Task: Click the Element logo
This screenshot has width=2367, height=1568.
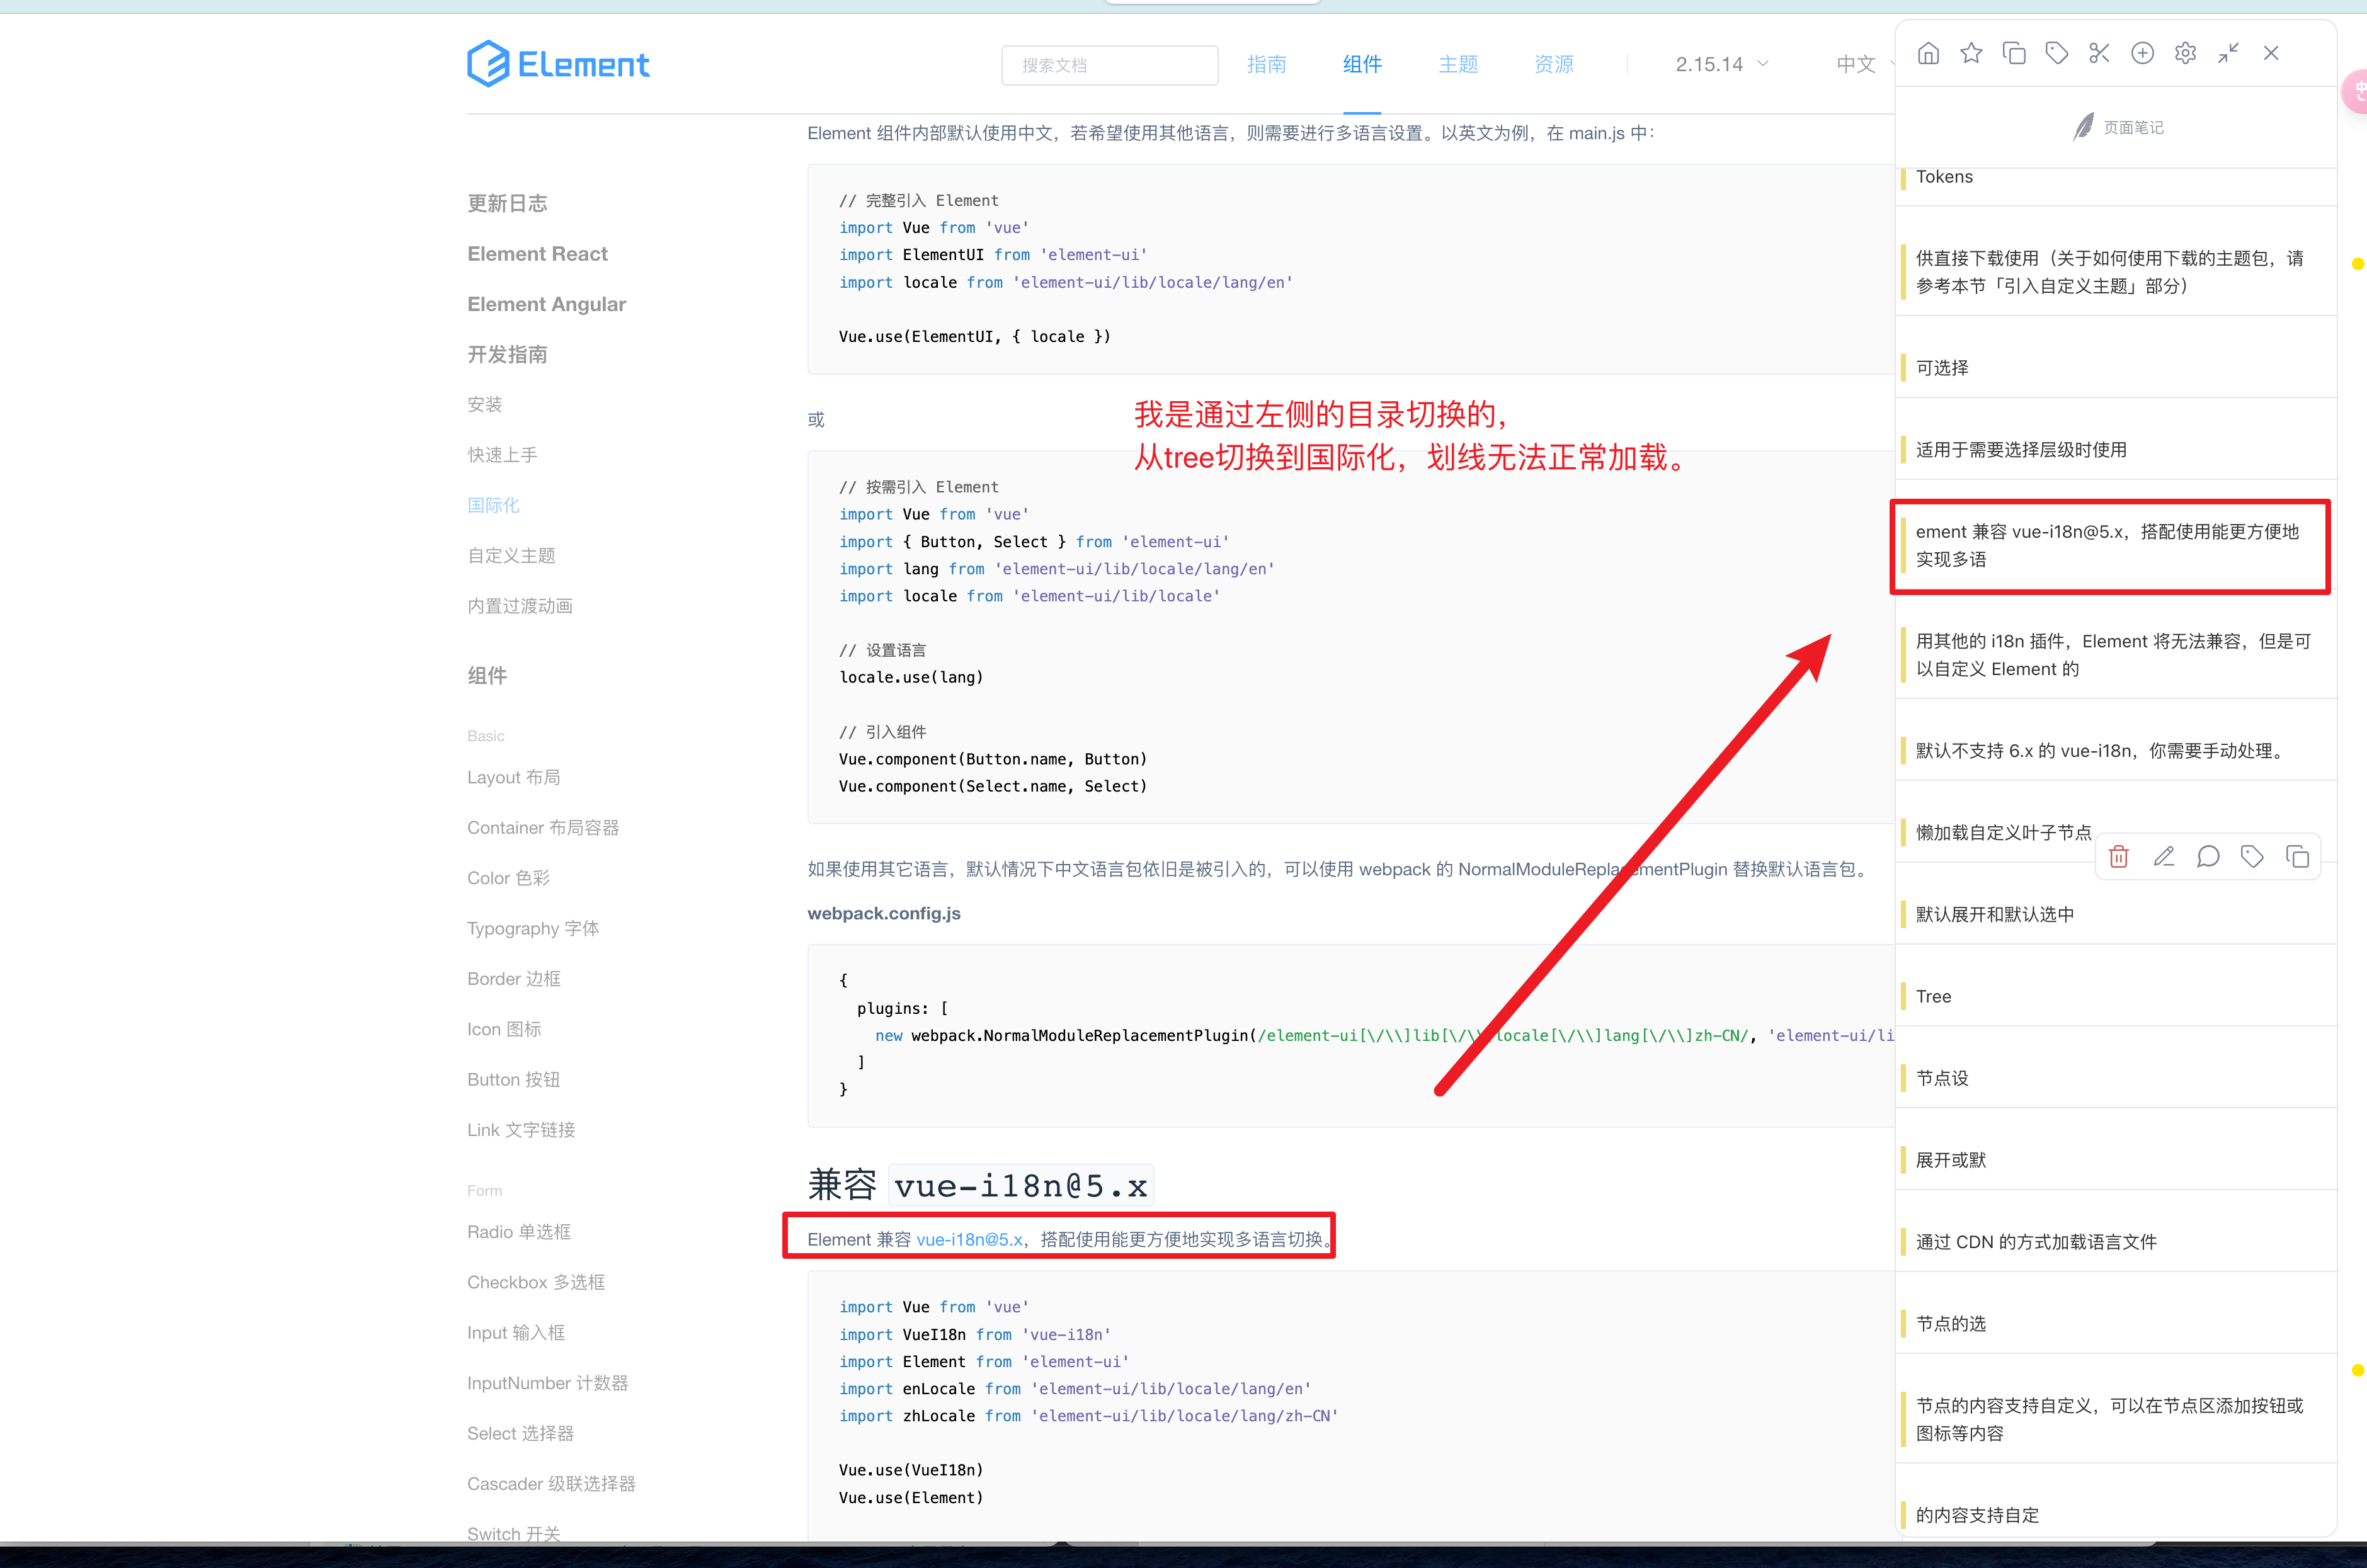Action: (558, 64)
